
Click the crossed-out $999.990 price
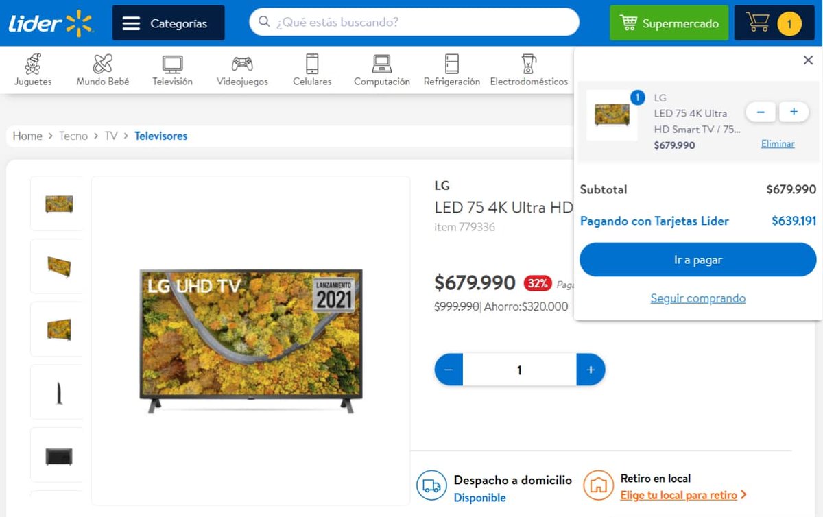point(456,306)
